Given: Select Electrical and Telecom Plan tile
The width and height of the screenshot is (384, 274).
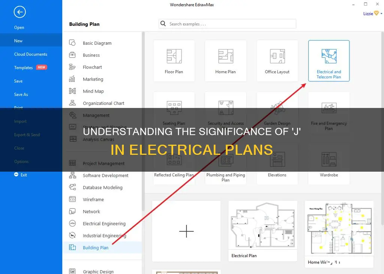Looking at the screenshot, I should pos(329,61).
